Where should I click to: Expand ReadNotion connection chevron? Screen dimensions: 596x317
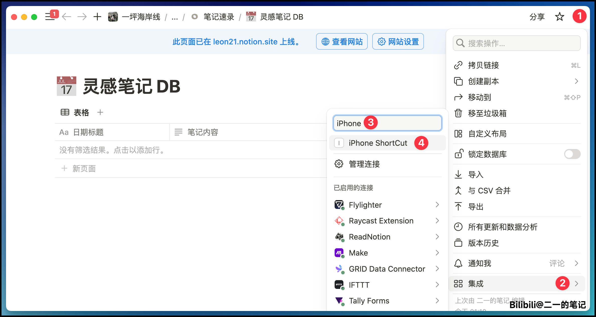[x=437, y=237]
